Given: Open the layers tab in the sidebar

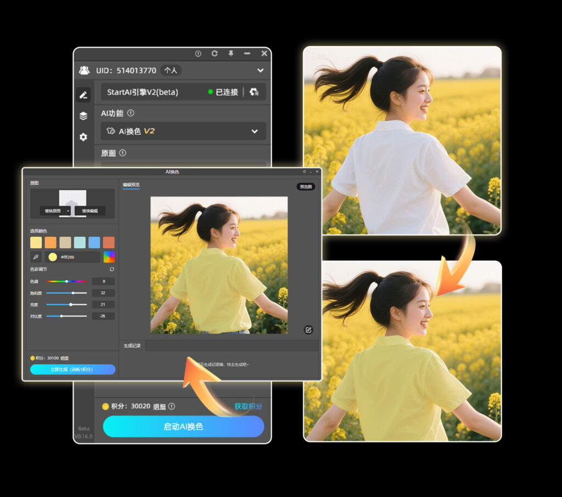Looking at the screenshot, I should (83, 116).
